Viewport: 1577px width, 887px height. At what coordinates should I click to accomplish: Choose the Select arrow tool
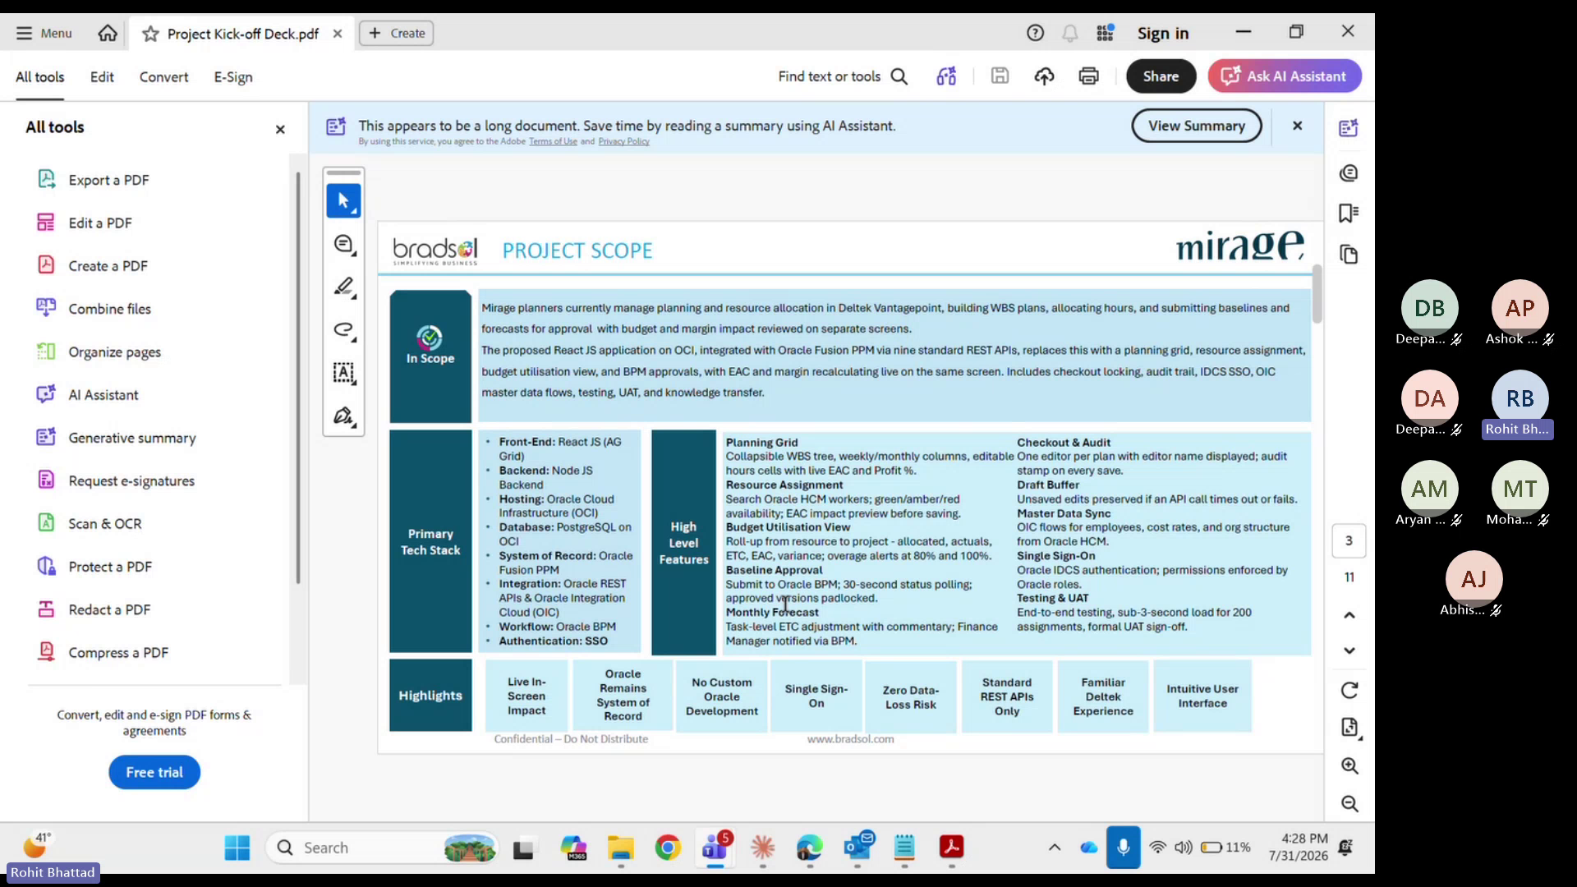[x=343, y=201]
